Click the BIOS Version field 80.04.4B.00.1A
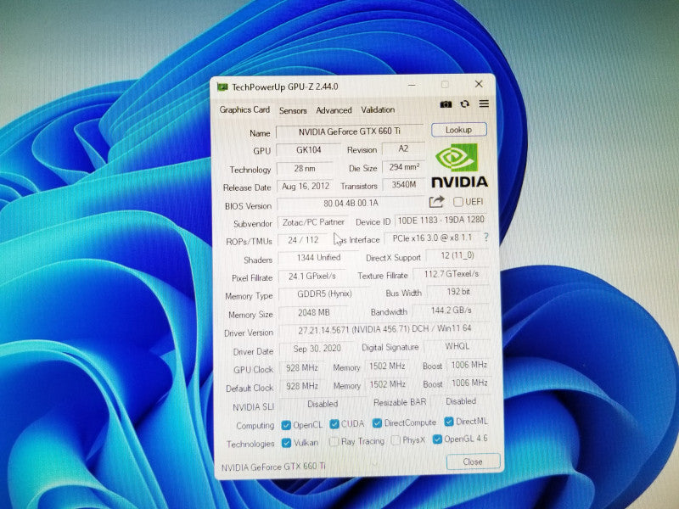Image resolution: width=679 pixels, height=509 pixels. pyautogui.click(x=351, y=203)
